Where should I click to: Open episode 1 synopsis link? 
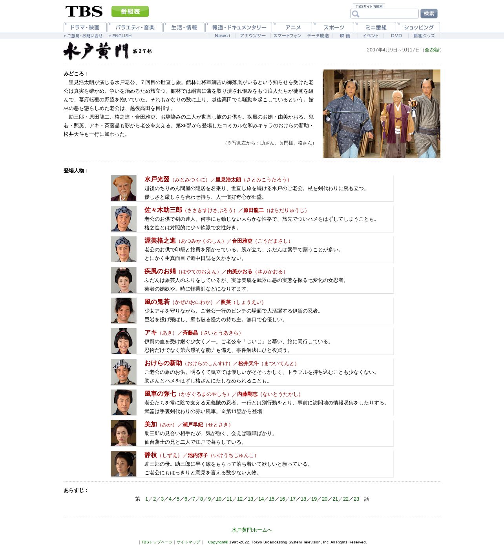pyautogui.click(x=147, y=499)
